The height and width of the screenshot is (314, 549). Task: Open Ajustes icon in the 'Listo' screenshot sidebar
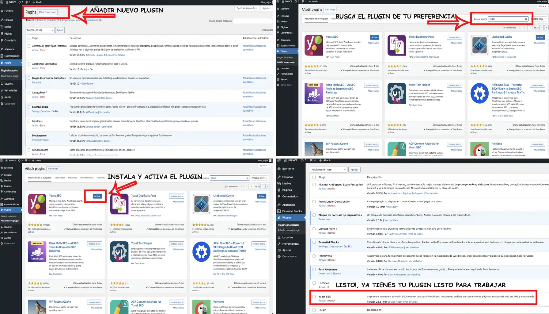point(279,250)
